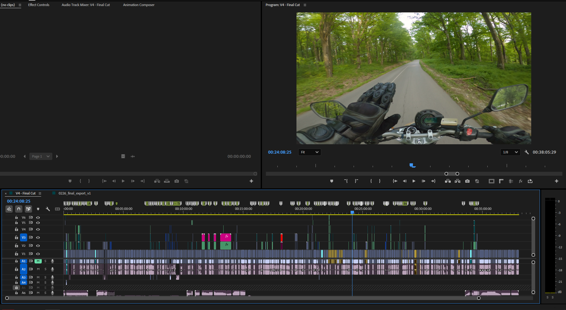Screen dimensions: 566x310
Task: Open Program monitor button editor plus icon
Action: (556, 181)
